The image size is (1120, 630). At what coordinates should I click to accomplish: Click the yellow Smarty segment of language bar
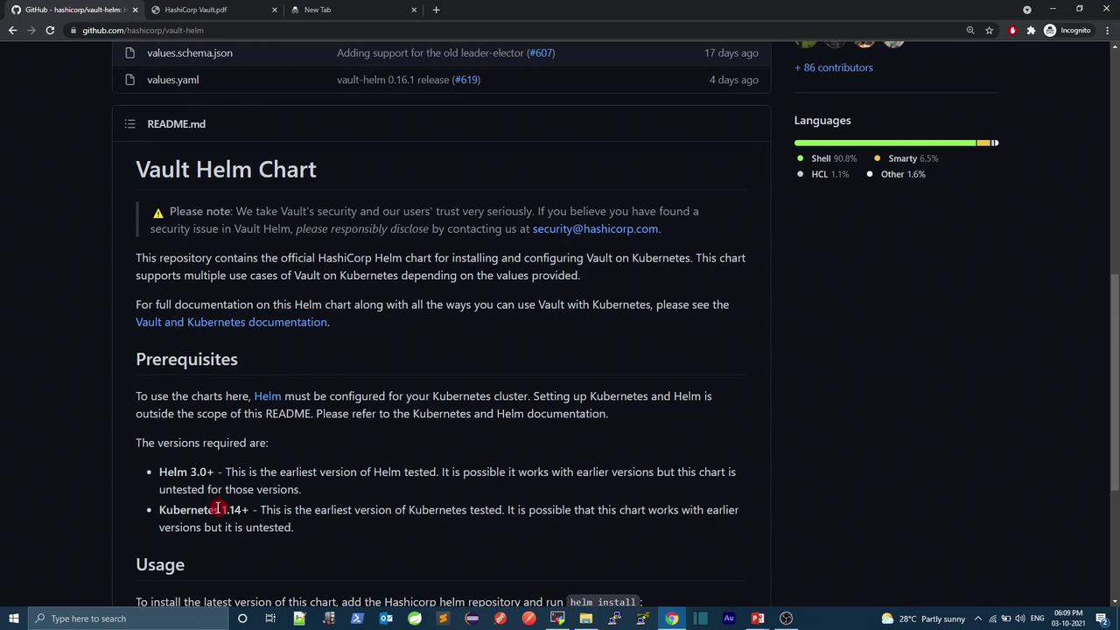coord(983,143)
